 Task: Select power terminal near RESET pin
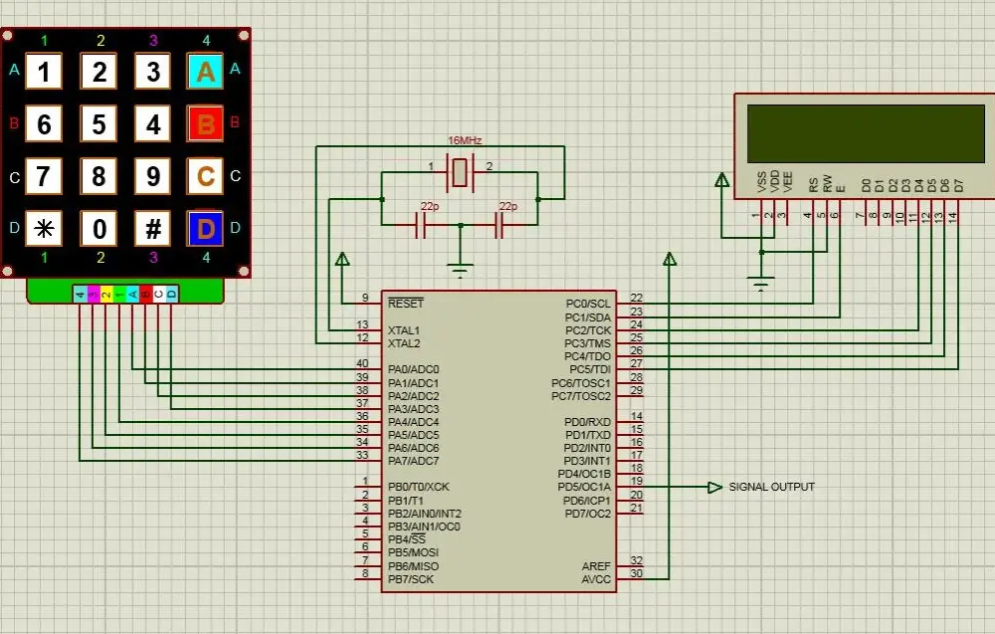342,259
